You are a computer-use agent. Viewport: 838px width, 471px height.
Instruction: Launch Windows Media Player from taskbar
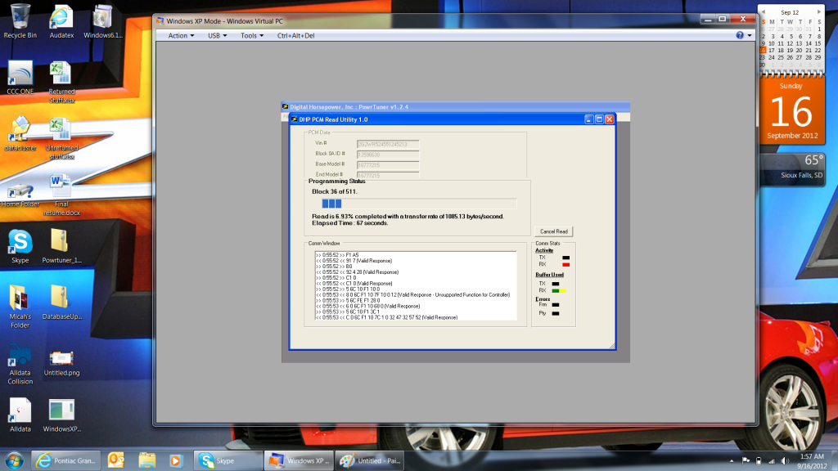(x=176, y=460)
